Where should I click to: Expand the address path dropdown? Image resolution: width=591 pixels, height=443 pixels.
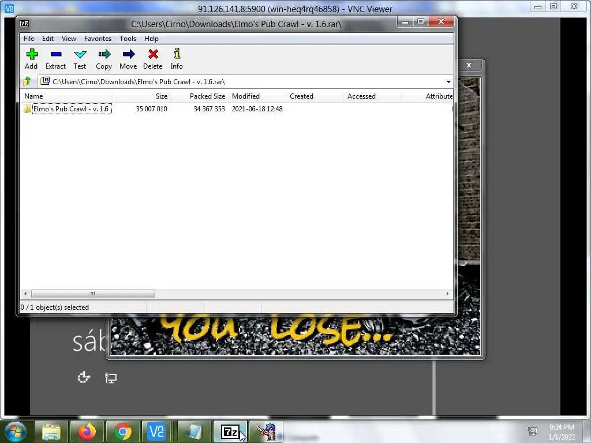tap(448, 82)
